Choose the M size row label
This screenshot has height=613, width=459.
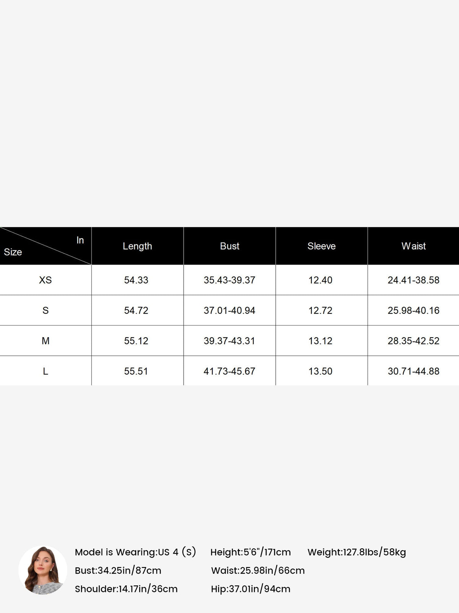pos(46,341)
